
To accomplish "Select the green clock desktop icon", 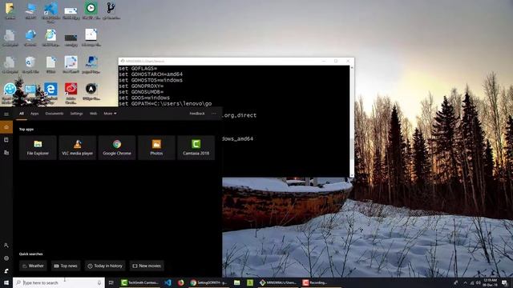I will (91, 10).
